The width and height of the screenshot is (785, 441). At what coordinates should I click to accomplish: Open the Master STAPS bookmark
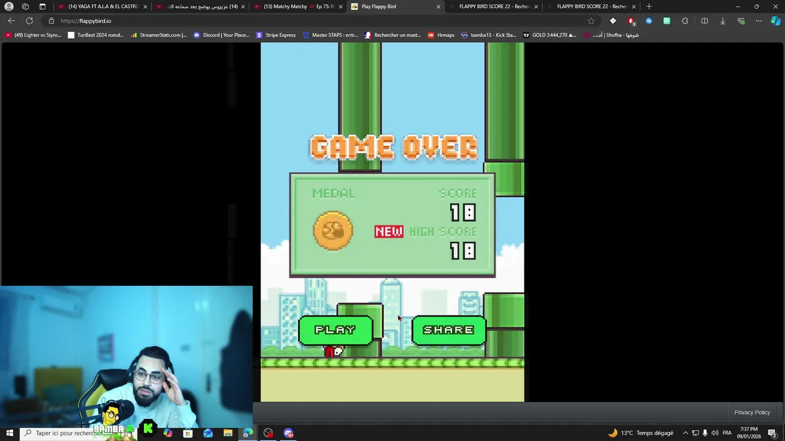tap(330, 35)
